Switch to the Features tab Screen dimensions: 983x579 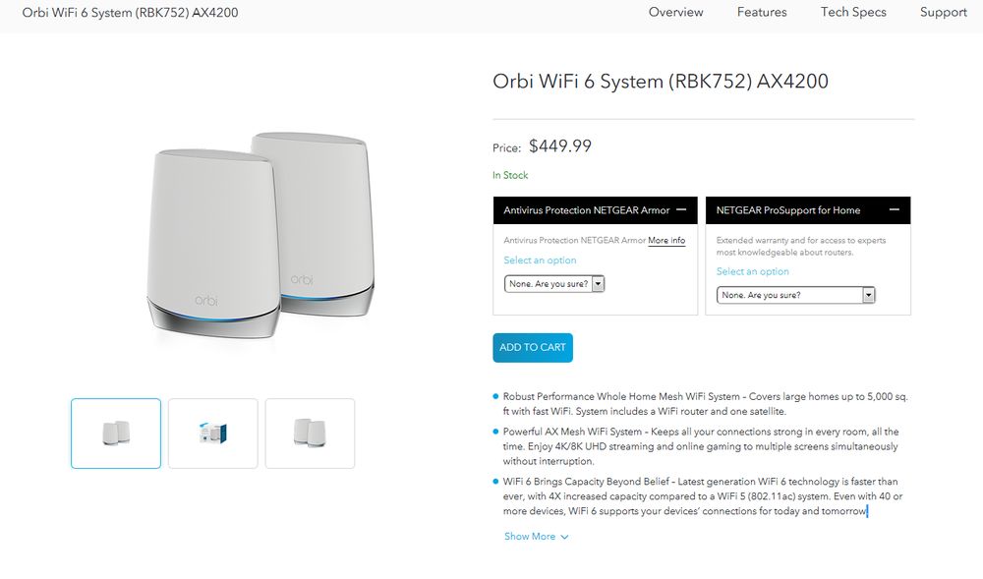point(762,13)
